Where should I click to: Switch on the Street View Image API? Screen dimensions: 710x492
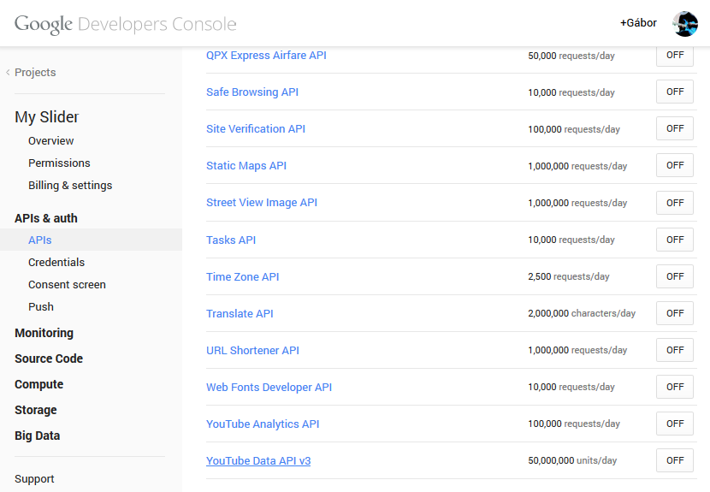coord(675,203)
